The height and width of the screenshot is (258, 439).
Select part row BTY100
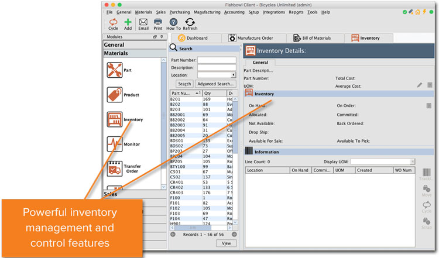[x=201, y=167]
